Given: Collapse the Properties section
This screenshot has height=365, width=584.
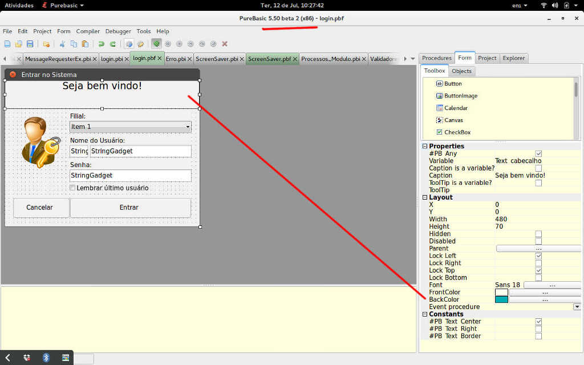Looking at the screenshot, I should click(425, 147).
